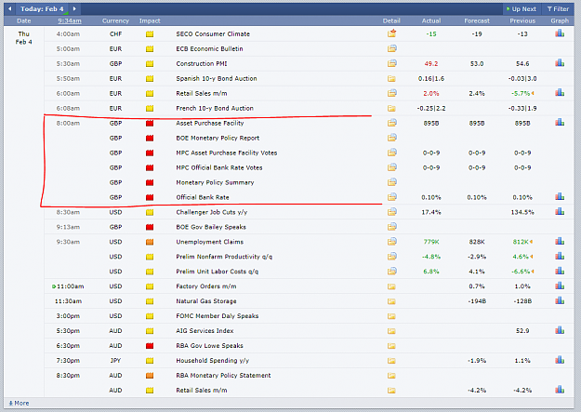
Task: Show graph for Construction PMI
Action: coord(560,63)
